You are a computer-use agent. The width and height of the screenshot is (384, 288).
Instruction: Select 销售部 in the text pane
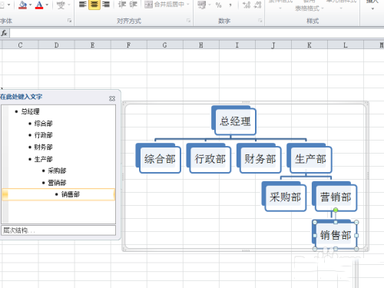click(71, 194)
